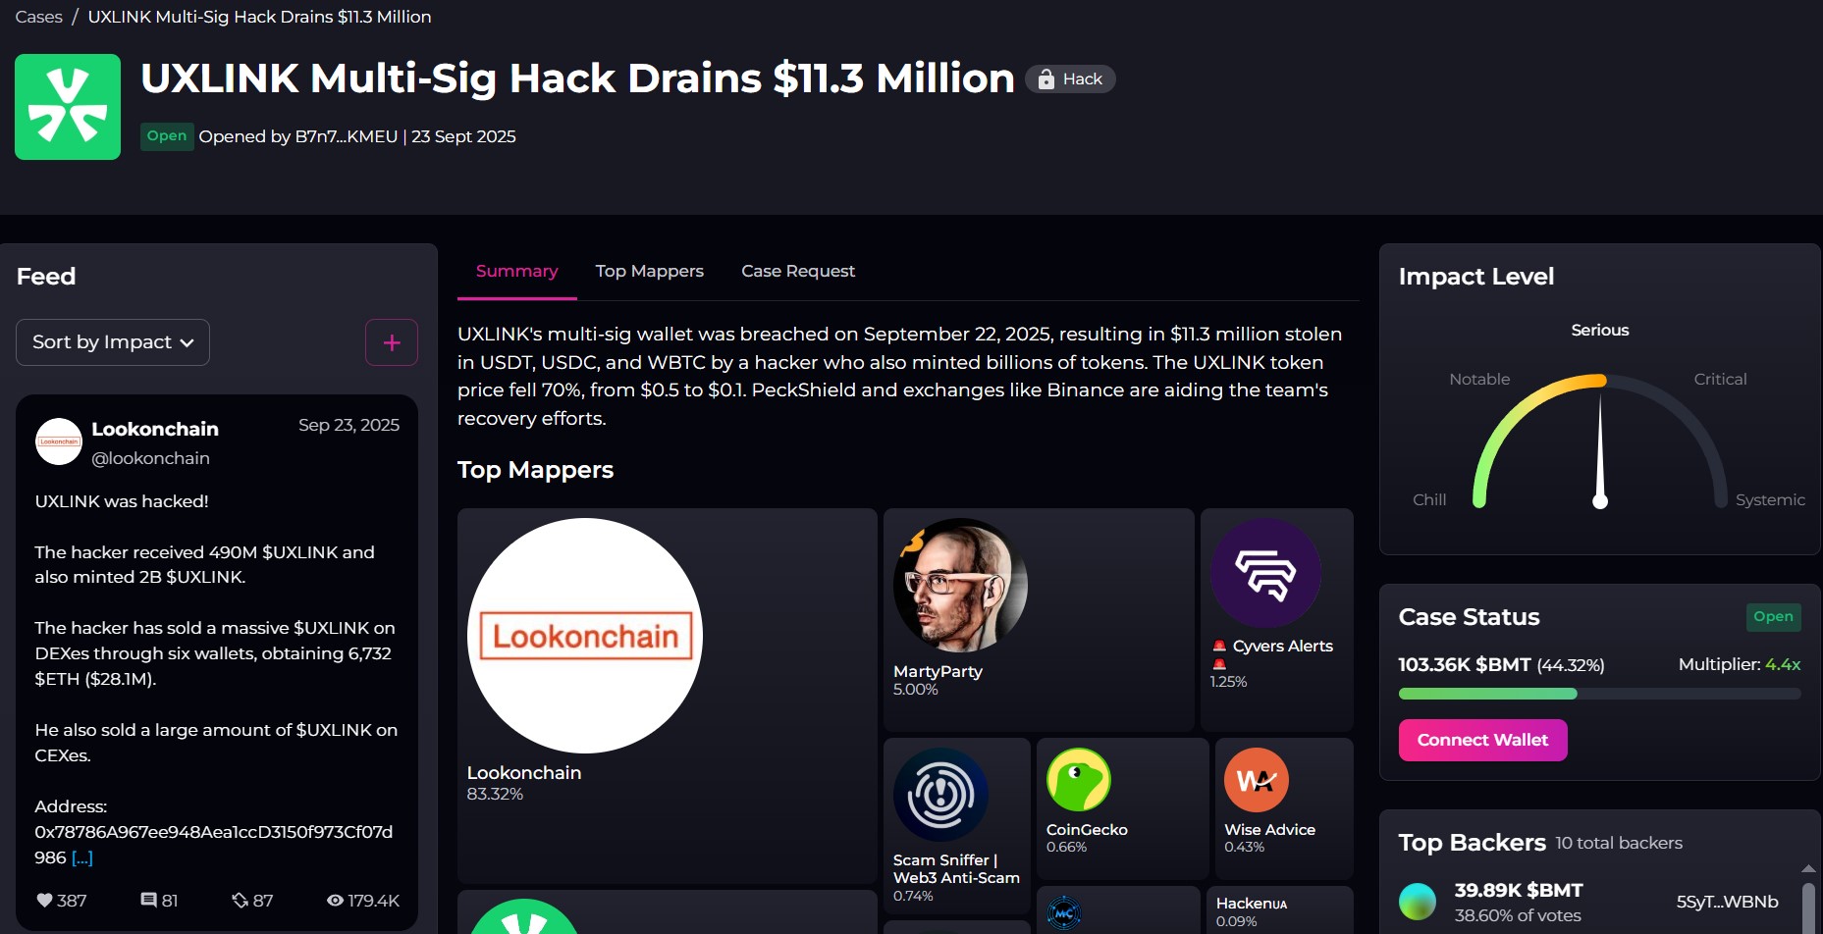
Task: Switch to the Top Mappers tab
Action: pos(649,271)
